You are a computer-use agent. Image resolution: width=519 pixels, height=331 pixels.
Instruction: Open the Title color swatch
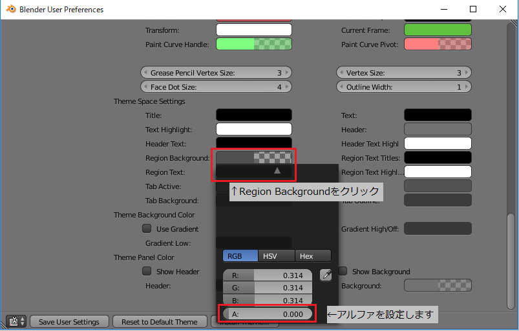tap(254, 115)
